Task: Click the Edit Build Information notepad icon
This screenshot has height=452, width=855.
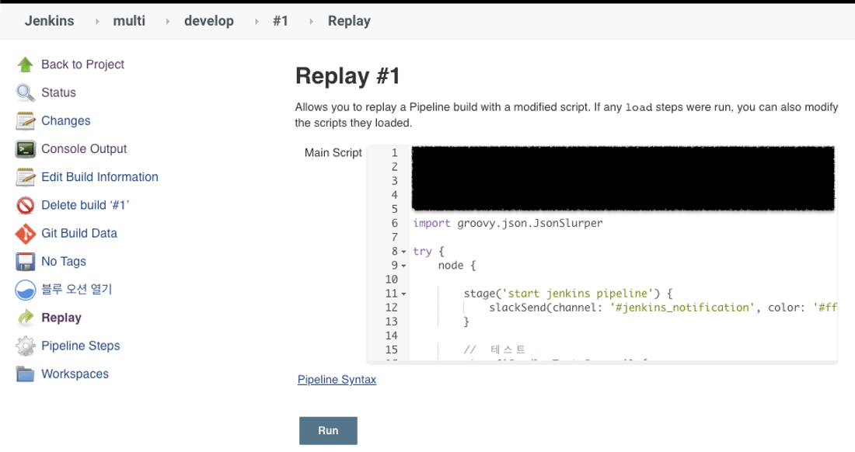Action: (25, 177)
